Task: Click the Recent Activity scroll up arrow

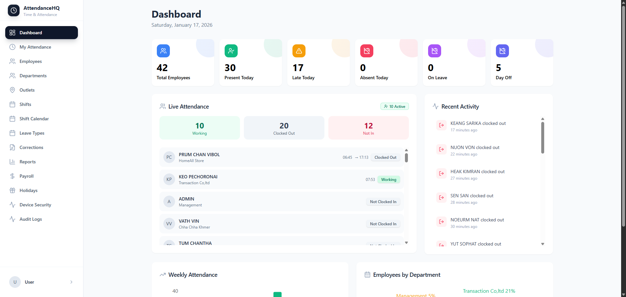Action: pos(543,119)
